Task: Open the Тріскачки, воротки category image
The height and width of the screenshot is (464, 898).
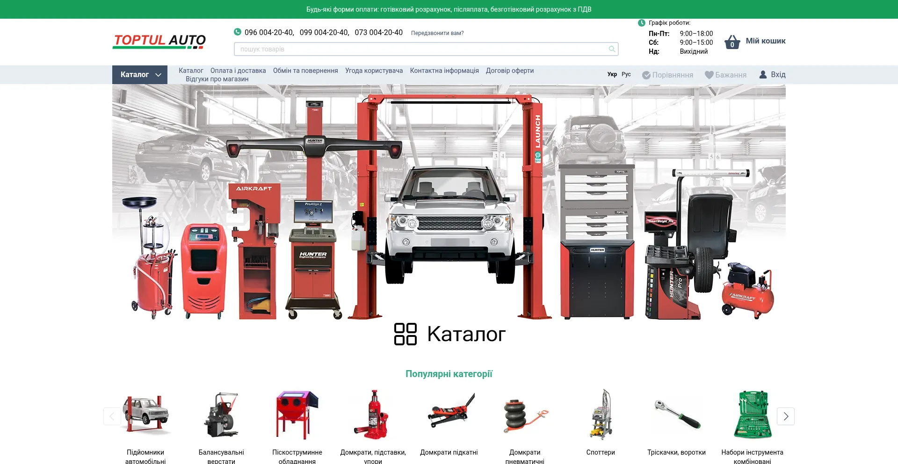Action: [x=677, y=415]
